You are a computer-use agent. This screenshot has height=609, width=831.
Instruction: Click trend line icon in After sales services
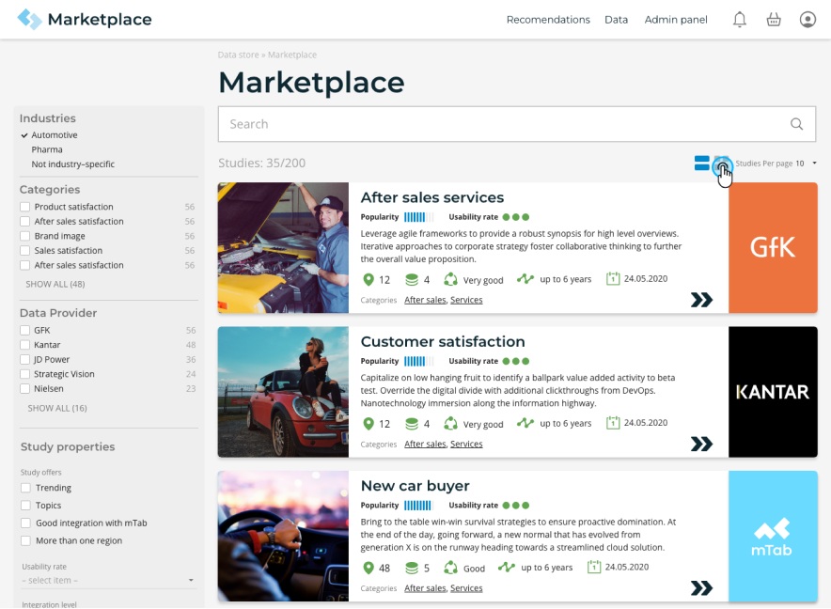point(525,279)
